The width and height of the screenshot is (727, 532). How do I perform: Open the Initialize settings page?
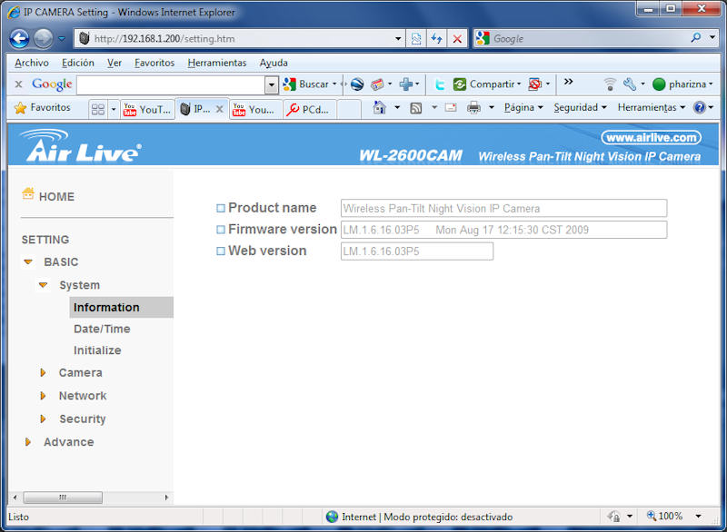97,350
